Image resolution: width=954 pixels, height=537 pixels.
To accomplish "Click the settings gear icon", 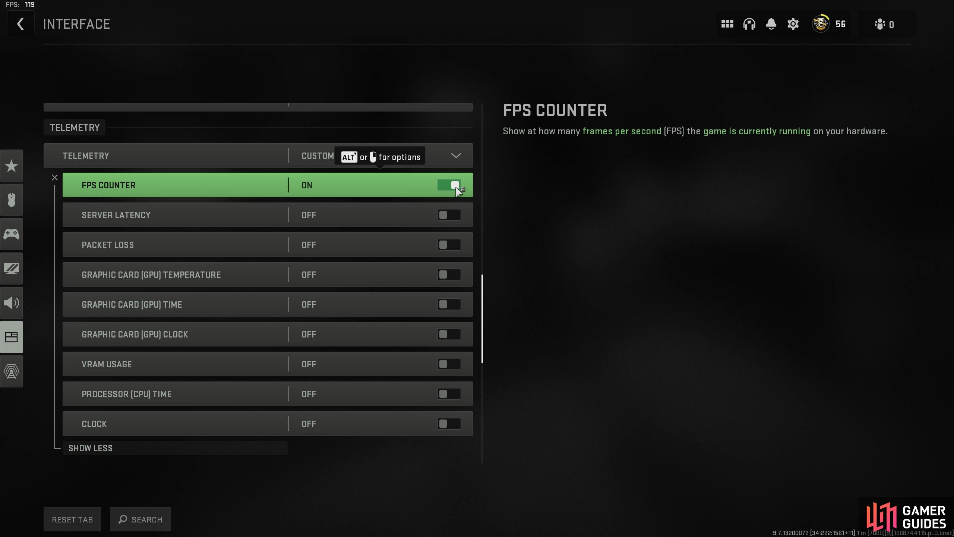I will pyautogui.click(x=793, y=24).
